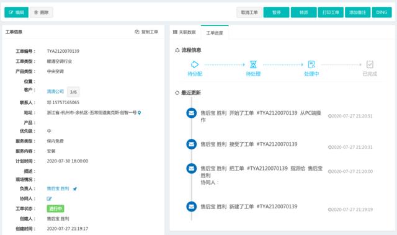Image resolution: width=397 pixels, height=235 pixels.
Task: Click the 取消工单 button
Action: click(x=249, y=12)
